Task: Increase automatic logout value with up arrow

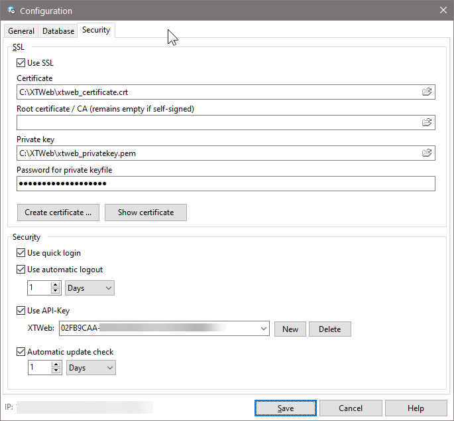Action: click(x=55, y=284)
